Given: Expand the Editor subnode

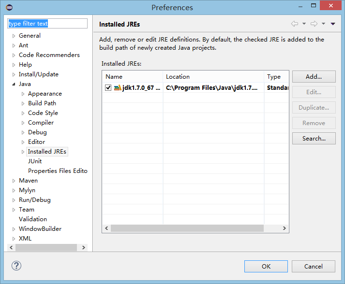Looking at the screenshot, I should pos(23,142).
